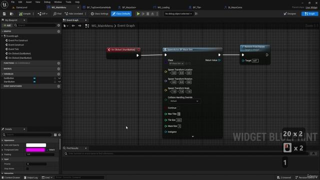This screenshot has width=320, height=180.
Task: Open the Asset menu
Action: (28, 2)
